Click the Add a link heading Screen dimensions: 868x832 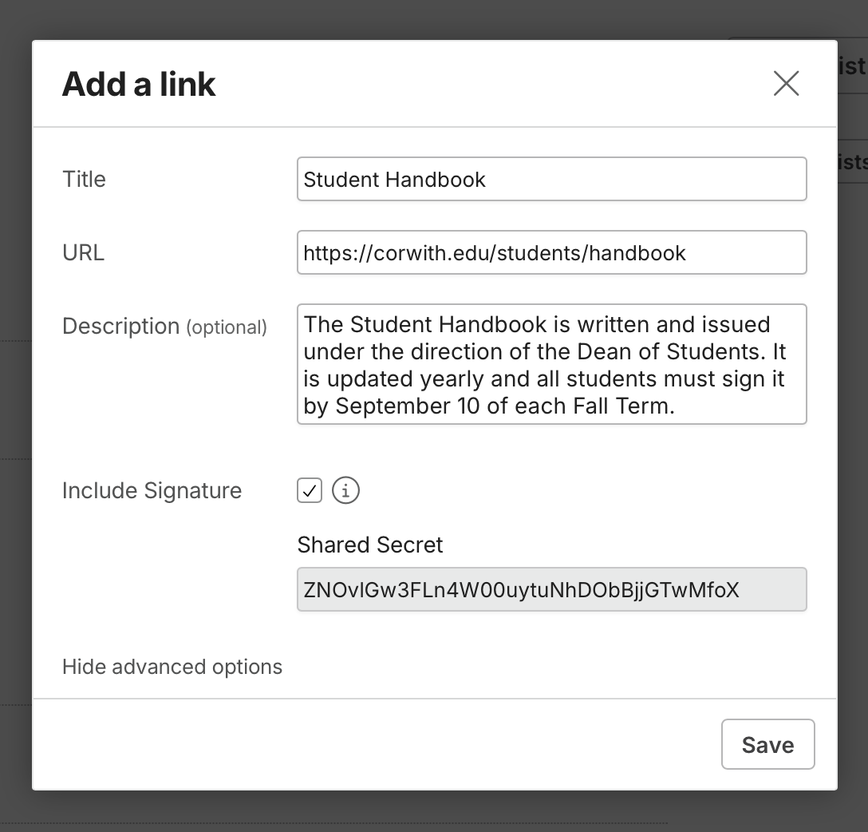pyautogui.click(x=138, y=84)
